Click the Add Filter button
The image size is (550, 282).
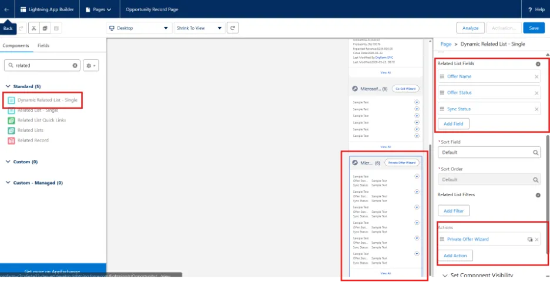point(454,211)
